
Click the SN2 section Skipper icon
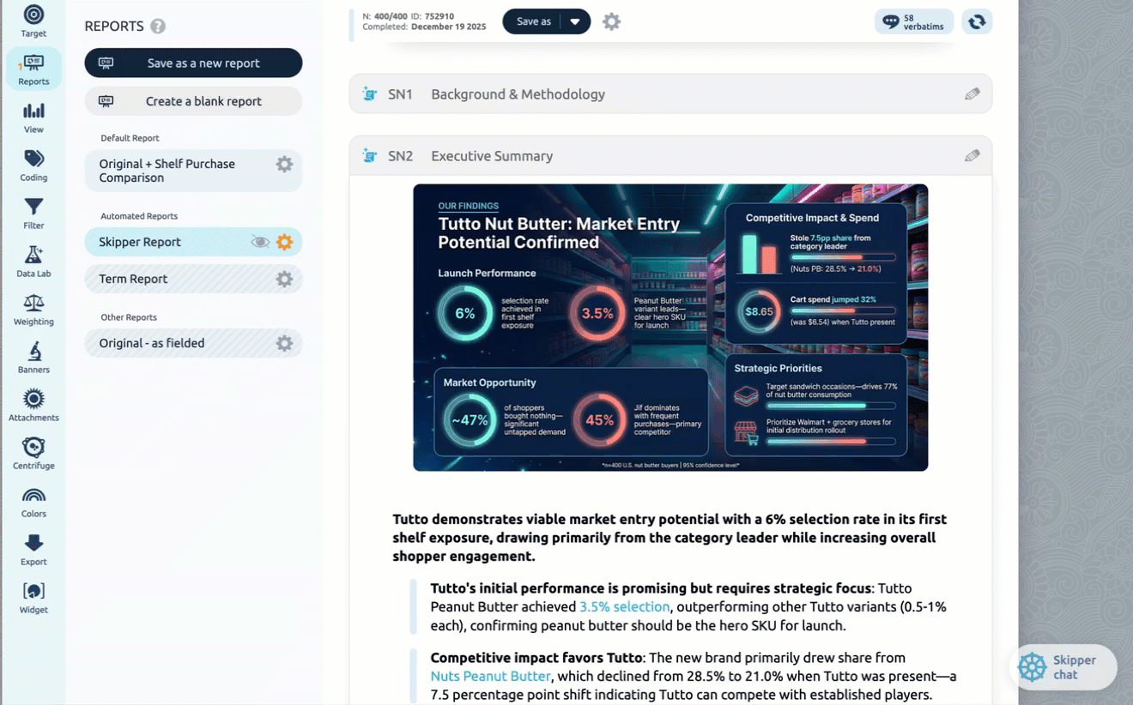pos(370,156)
